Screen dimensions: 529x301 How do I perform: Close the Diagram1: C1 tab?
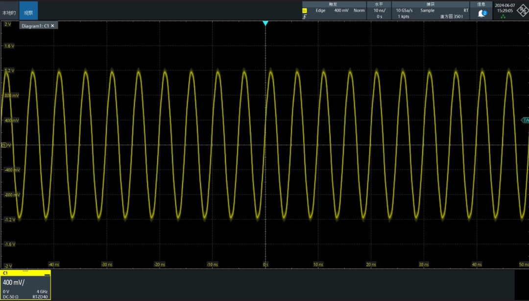click(52, 25)
